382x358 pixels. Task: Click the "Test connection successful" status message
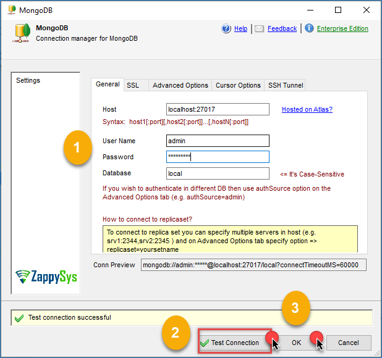(x=70, y=318)
